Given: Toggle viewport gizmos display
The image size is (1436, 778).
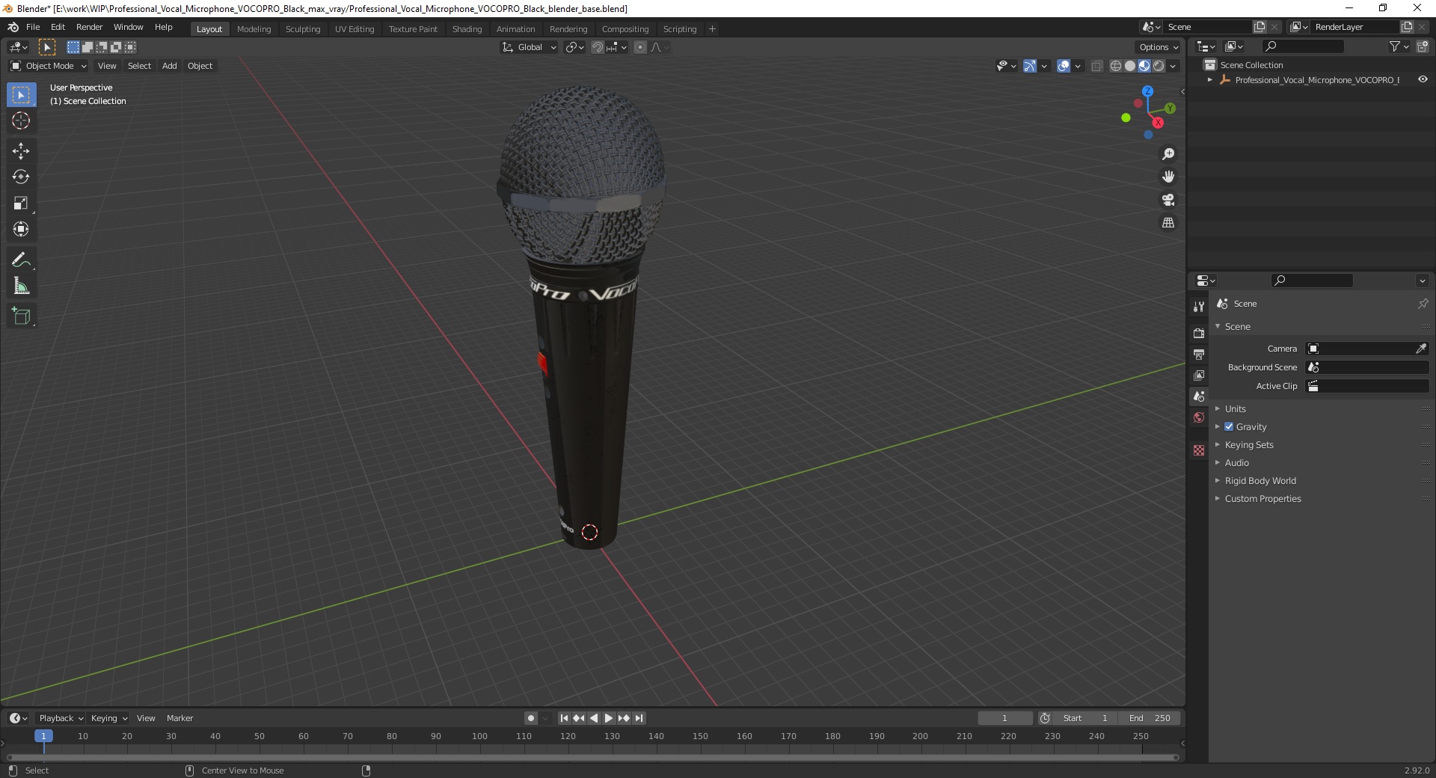Looking at the screenshot, I should [1030, 66].
